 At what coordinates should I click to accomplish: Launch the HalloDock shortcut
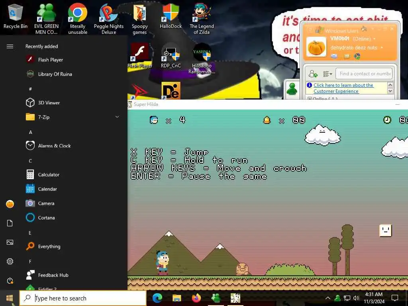click(x=171, y=16)
